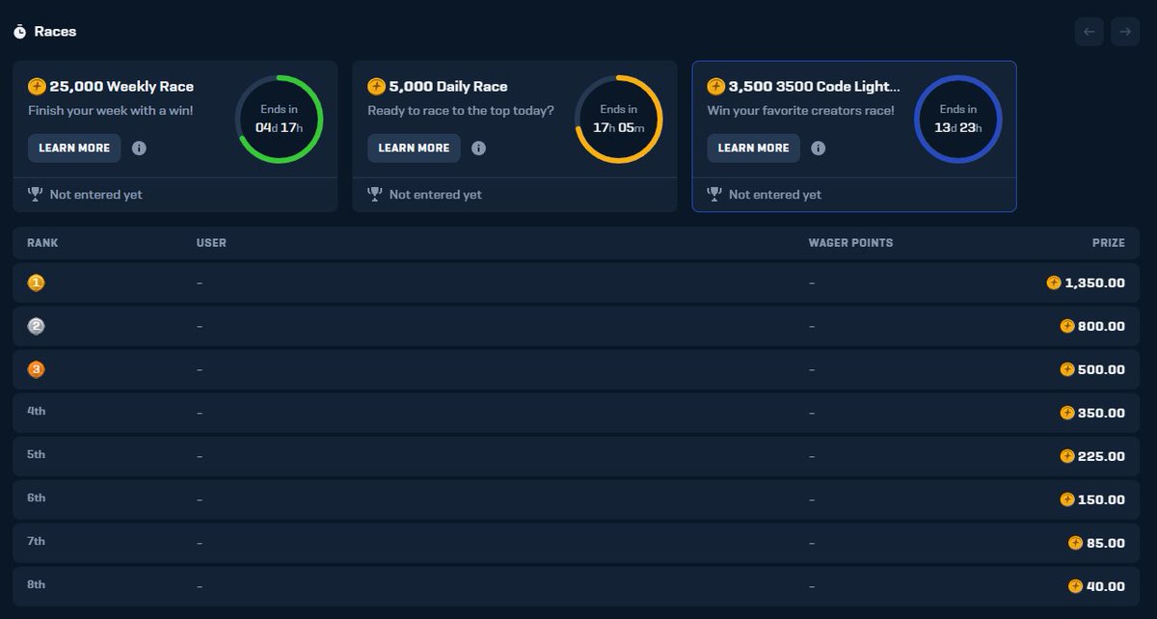Click the 7th rank label

pos(37,542)
